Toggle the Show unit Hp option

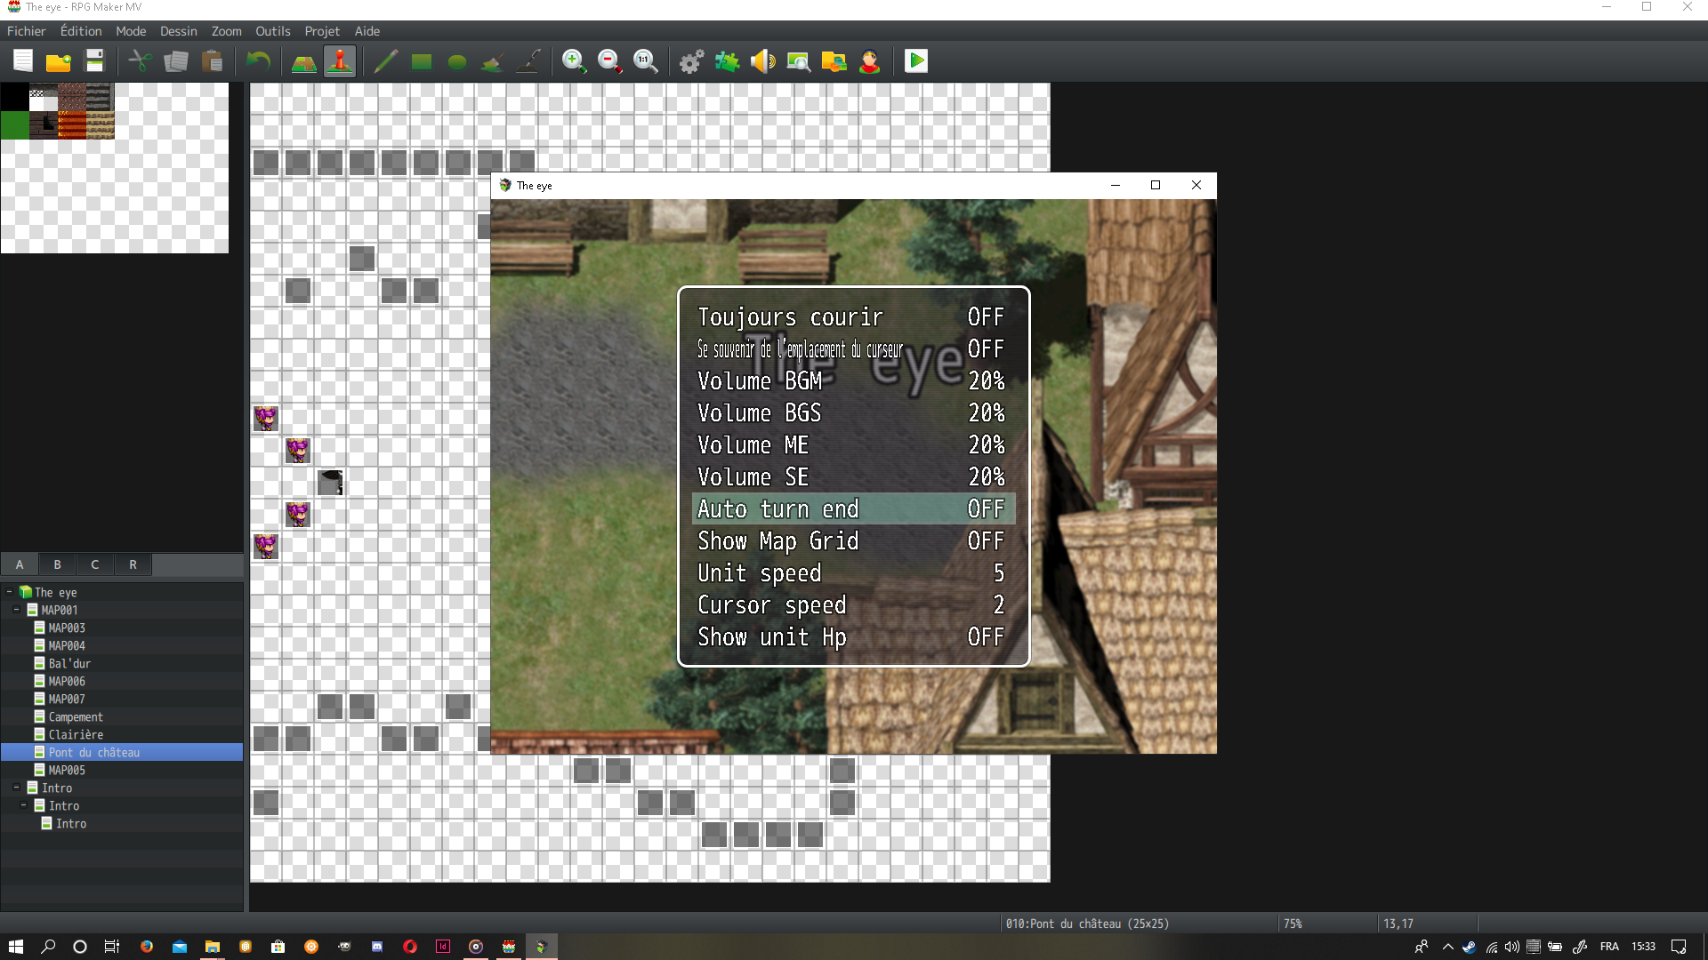pos(853,637)
